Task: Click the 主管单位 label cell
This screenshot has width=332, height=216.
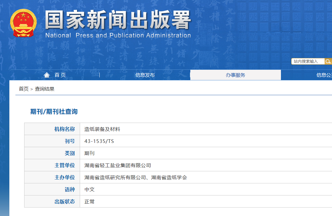Action: [52, 165]
